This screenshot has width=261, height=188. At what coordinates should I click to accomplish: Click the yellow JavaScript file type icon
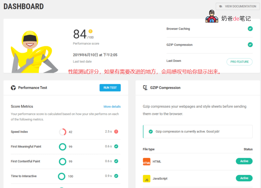(146, 179)
